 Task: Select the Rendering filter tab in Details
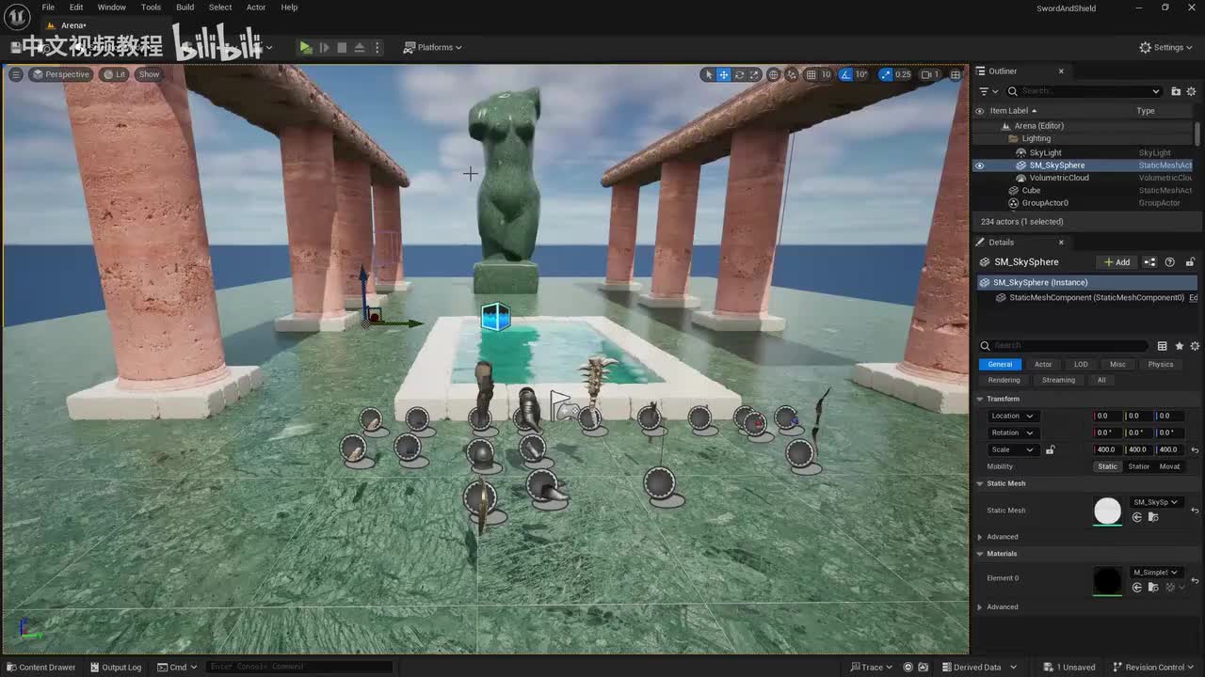click(x=1004, y=381)
